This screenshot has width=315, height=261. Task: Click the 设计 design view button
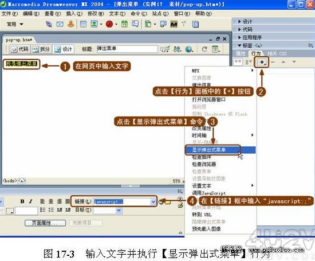[63, 49]
